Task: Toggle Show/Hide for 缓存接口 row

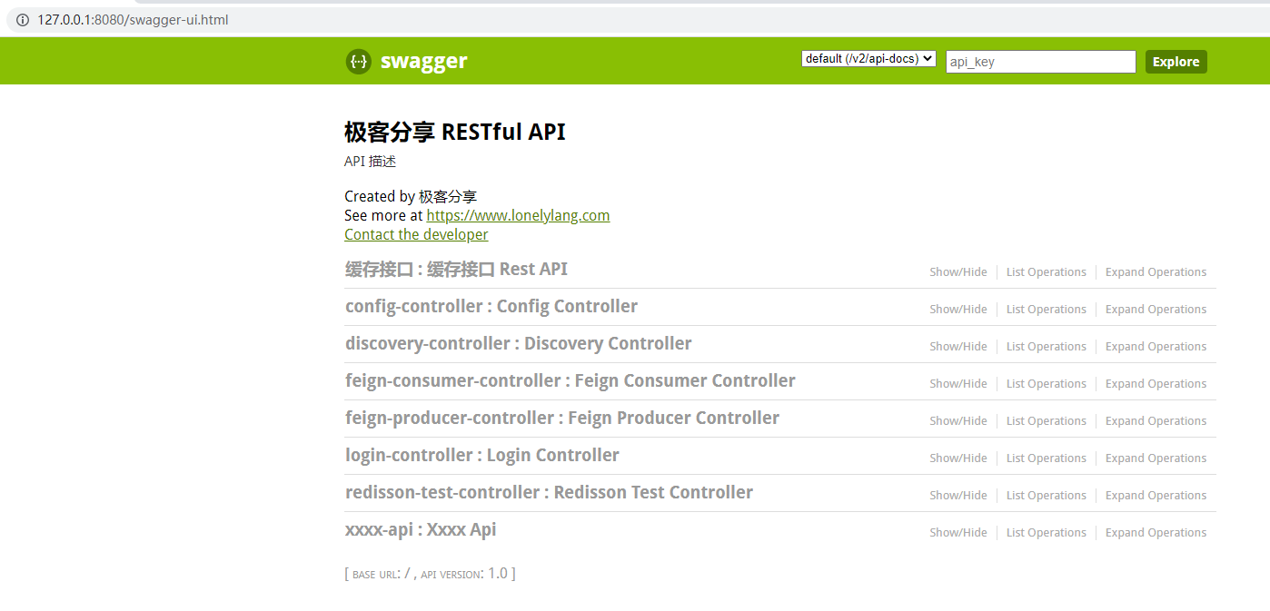Action: point(958,272)
